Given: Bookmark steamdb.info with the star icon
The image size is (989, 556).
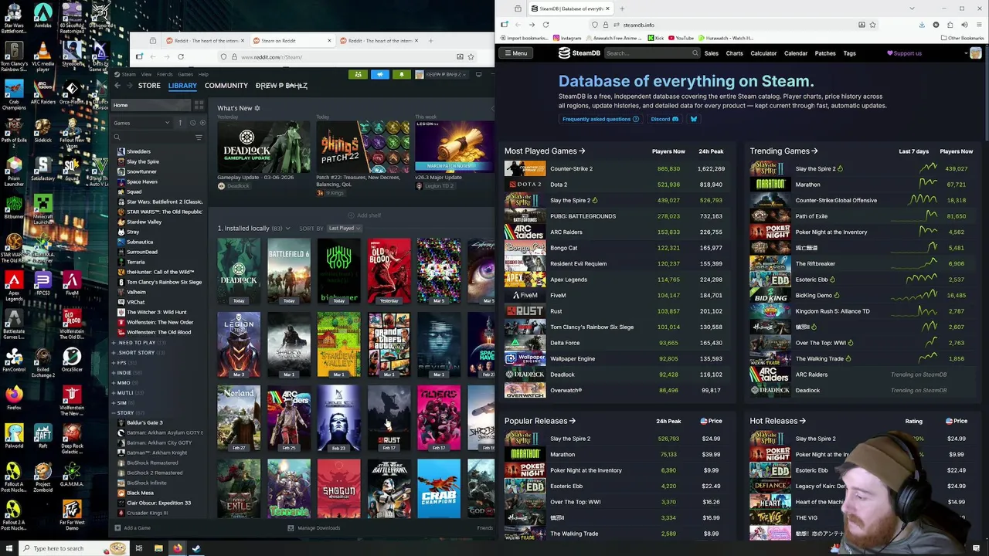Looking at the screenshot, I should (x=872, y=25).
